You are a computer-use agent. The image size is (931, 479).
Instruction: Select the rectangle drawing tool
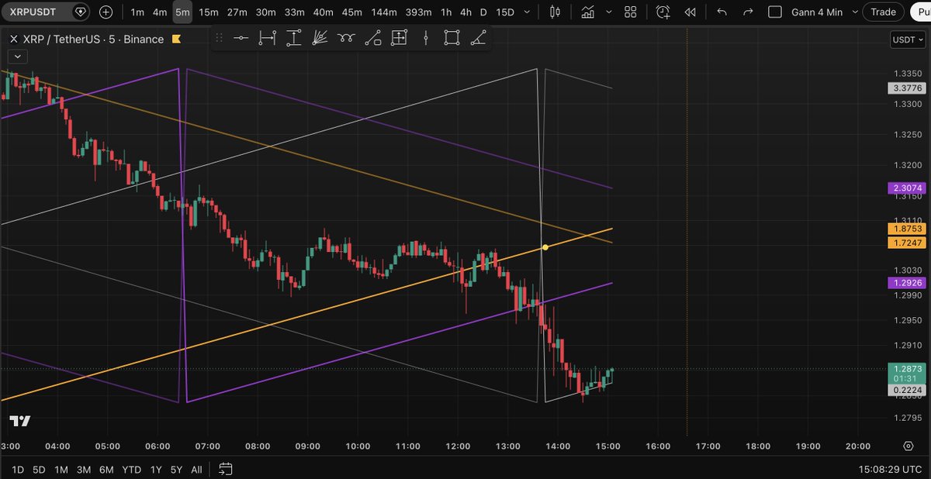[452, 38]
